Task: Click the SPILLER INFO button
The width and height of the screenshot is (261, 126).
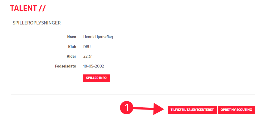Action: (x=96, y=78)
